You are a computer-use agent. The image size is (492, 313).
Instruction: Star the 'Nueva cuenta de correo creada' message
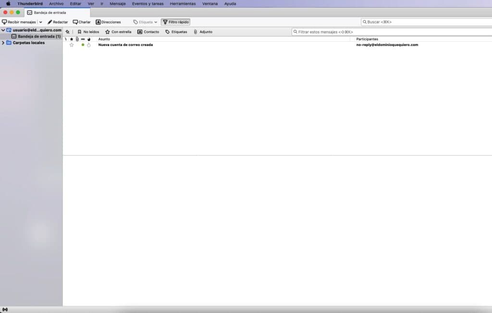[72, 45]
